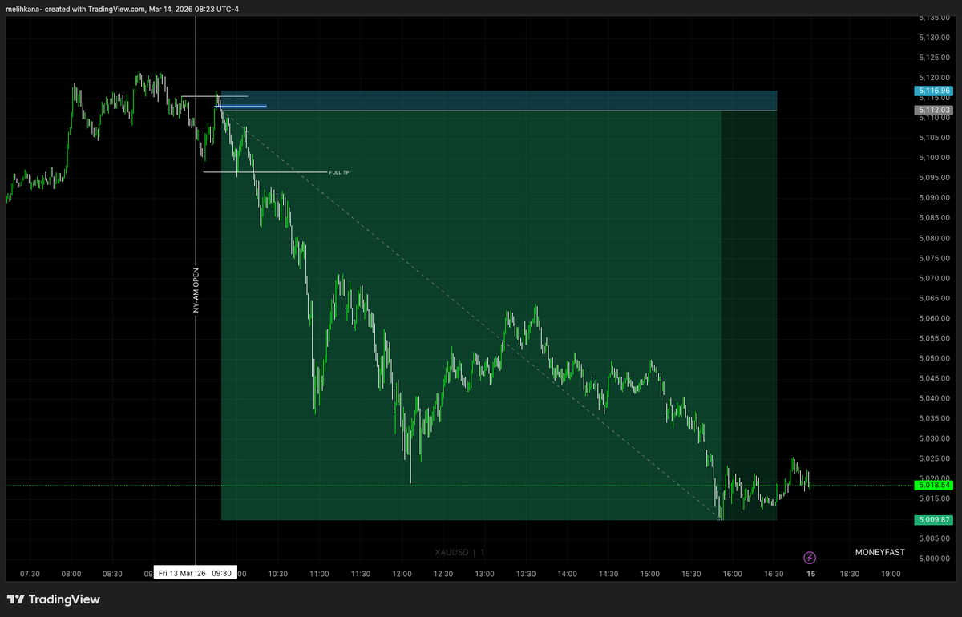The height and width of the screenshot is (617, 962).
Task: Click the 13:30 time axis label
Action: (526, 574)
